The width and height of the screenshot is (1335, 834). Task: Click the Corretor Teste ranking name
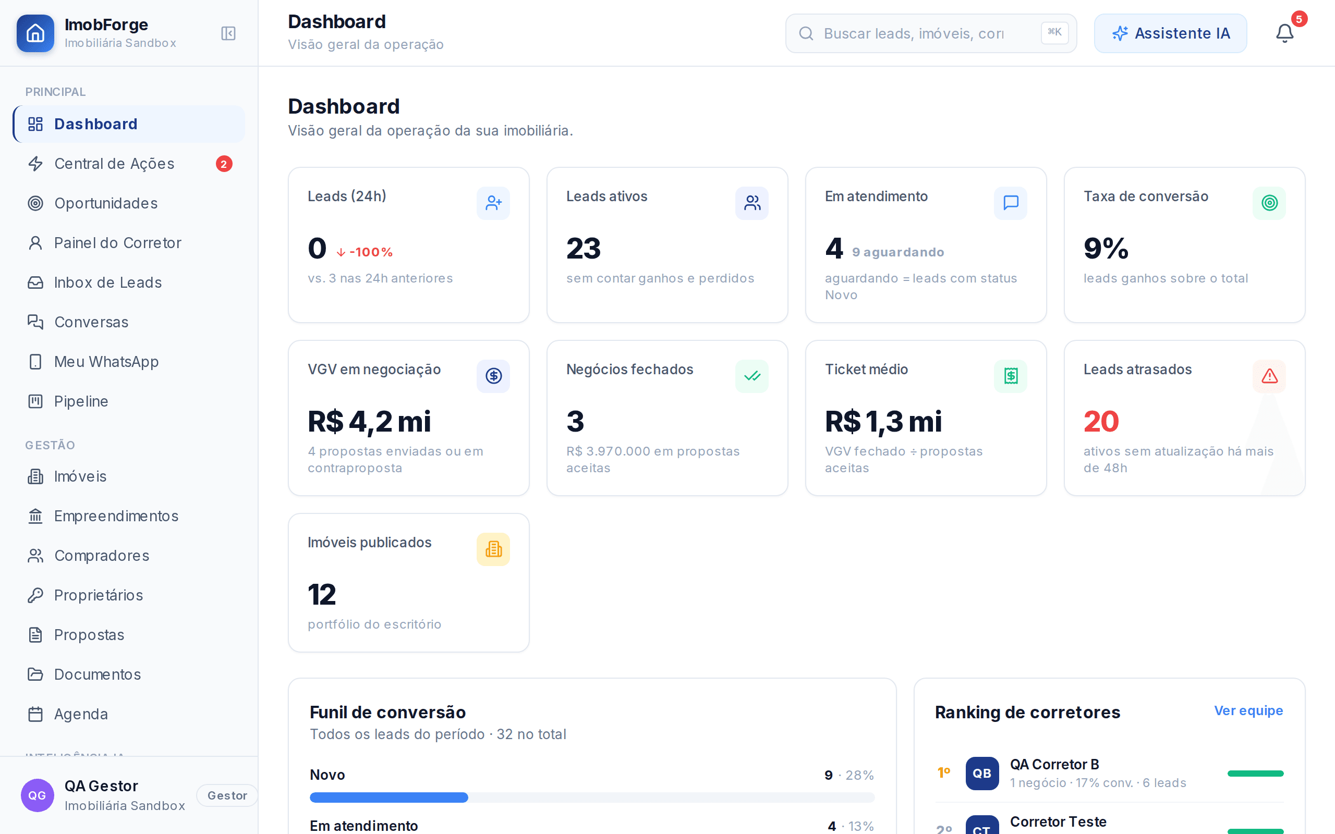[x=1058, y=822]
